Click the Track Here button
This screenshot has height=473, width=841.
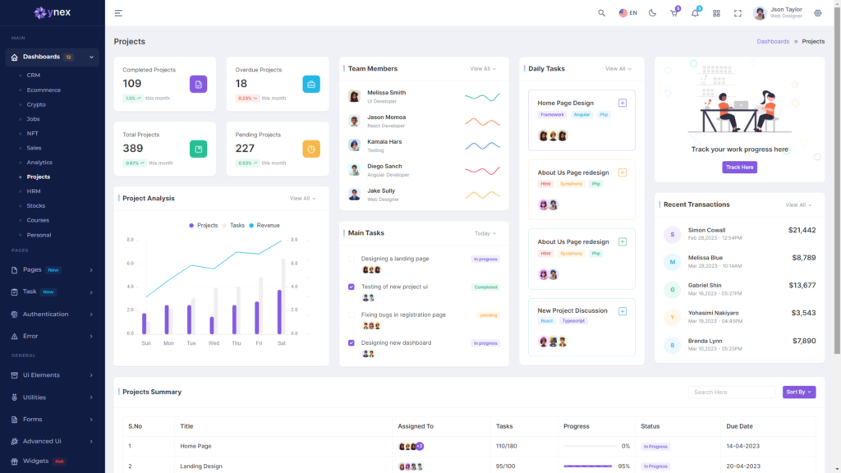(x=739, y=167)
